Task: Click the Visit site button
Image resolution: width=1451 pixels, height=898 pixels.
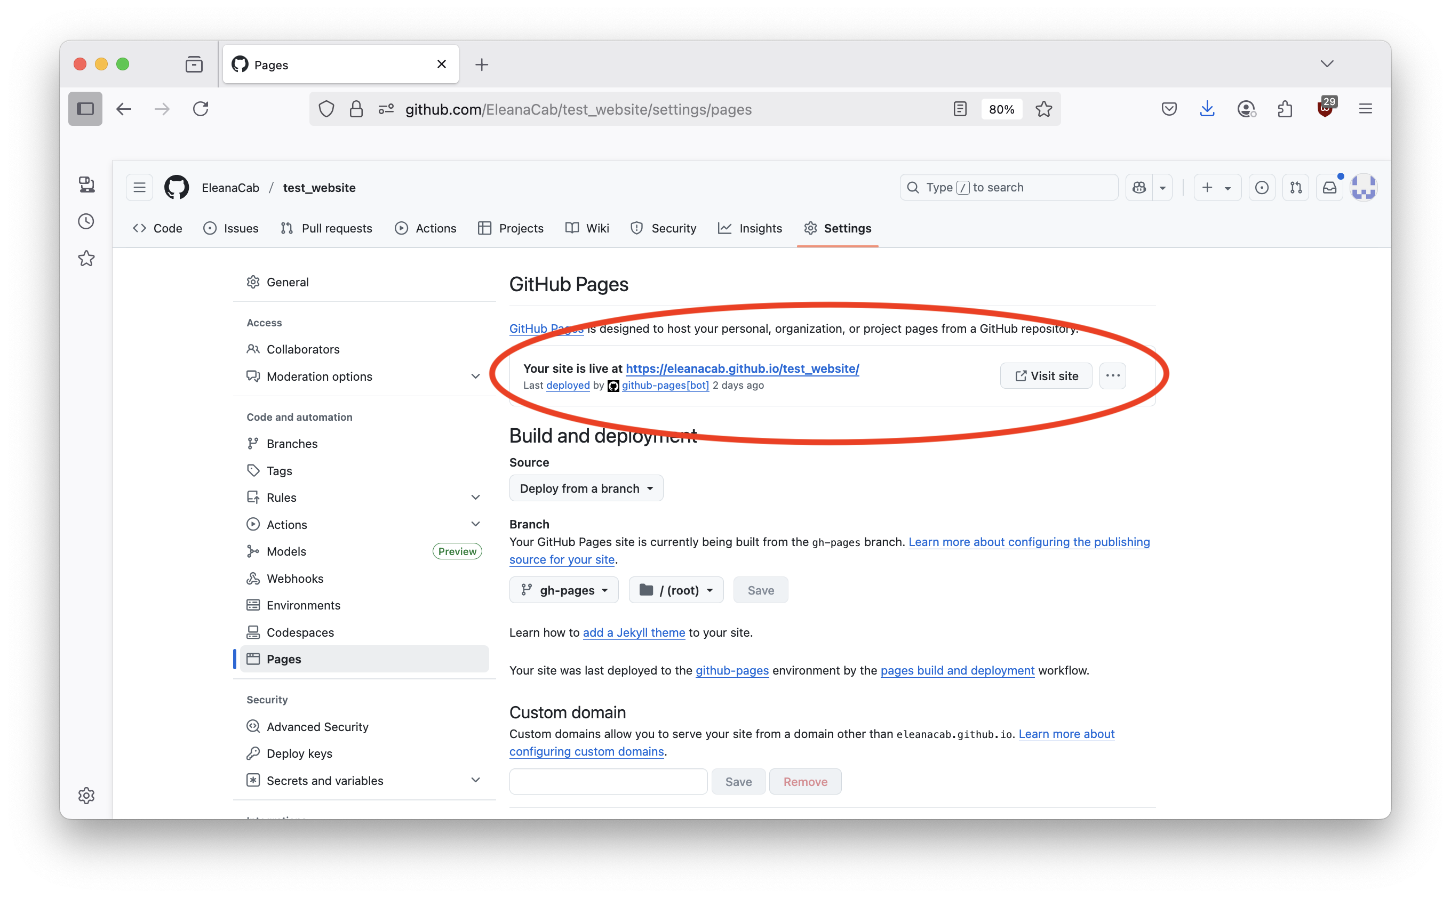Action: 1046,376
